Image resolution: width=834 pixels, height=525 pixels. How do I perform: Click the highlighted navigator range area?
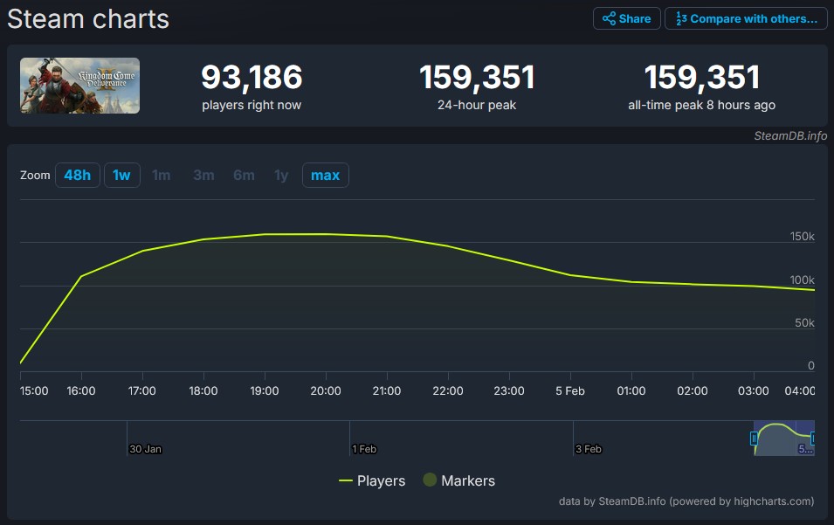click(x=784, y=439)
